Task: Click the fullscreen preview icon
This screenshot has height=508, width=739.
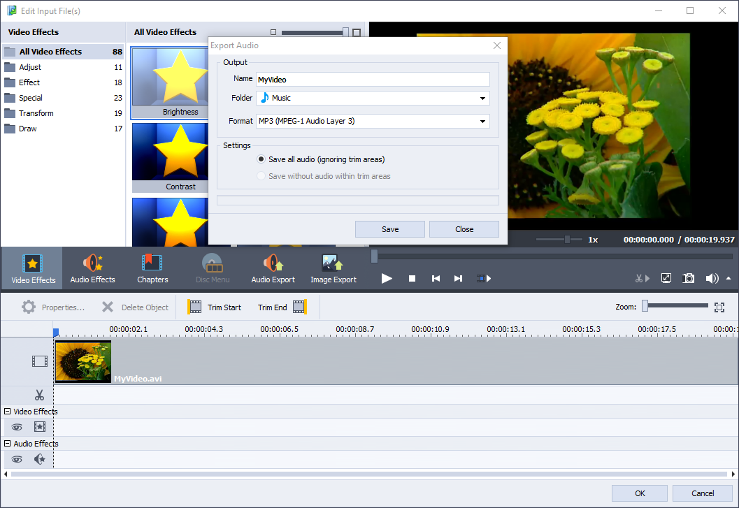Action: pyautogui.click(x=666, y=278)
